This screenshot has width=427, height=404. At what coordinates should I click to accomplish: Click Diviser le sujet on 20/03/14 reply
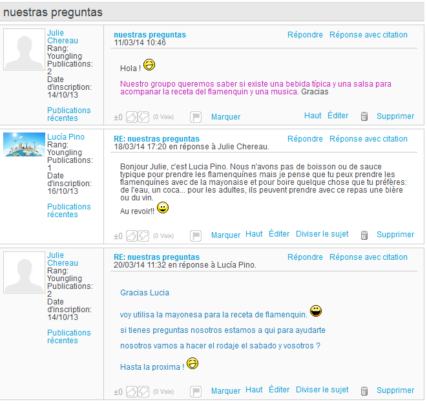pos(322,390)
